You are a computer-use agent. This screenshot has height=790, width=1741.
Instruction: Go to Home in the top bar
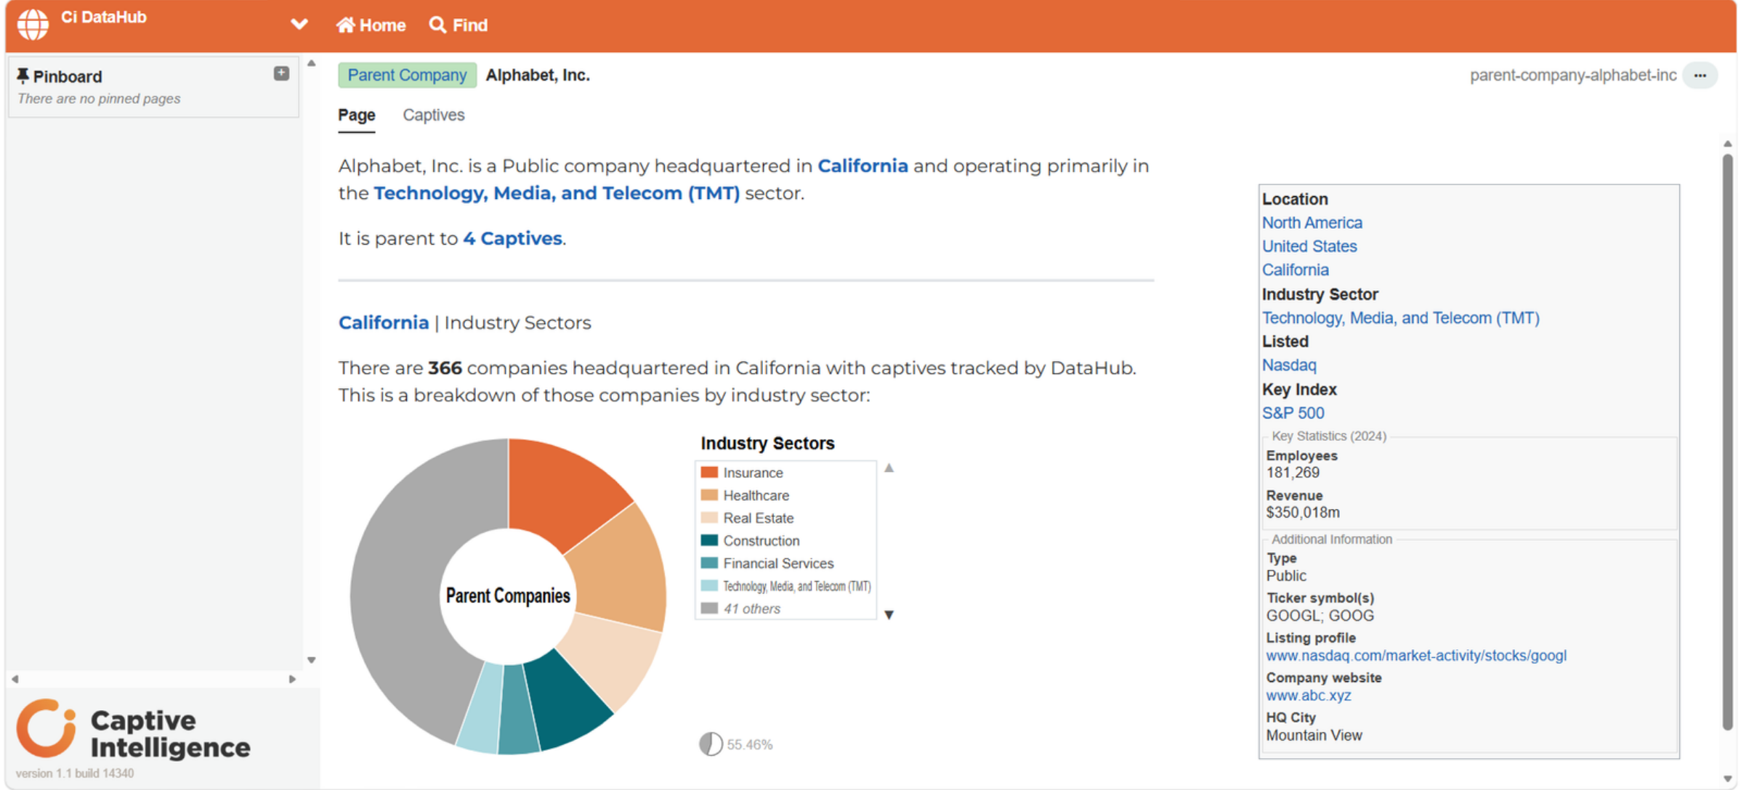pos(371,25)
